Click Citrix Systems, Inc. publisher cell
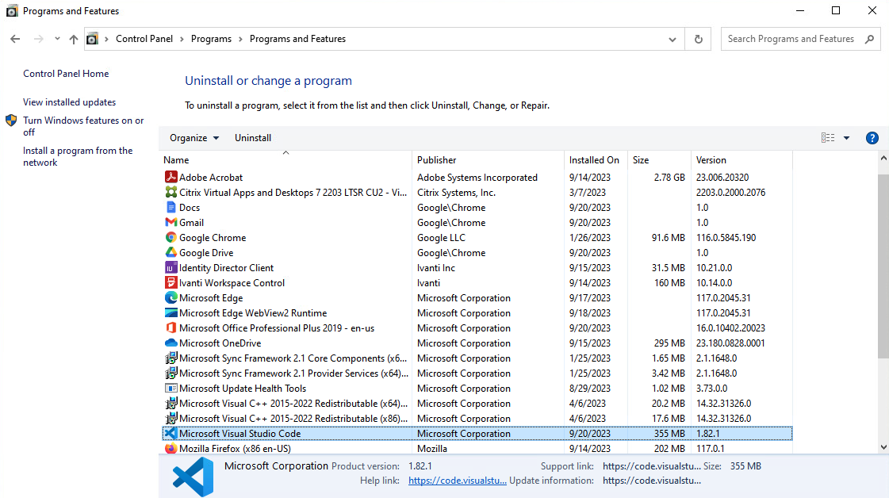Image resolution: width=889 pixels, height=498 pixels. 457,192
